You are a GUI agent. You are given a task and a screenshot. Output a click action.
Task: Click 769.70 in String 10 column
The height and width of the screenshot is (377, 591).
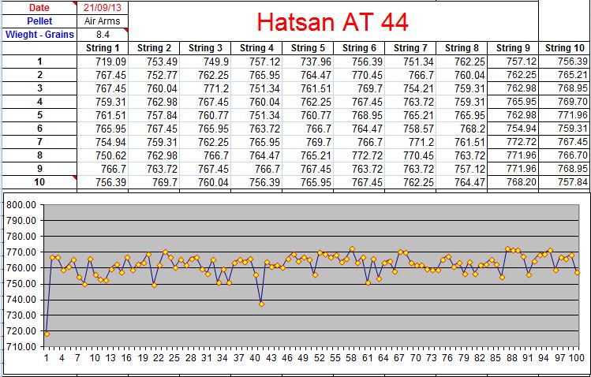tap(564, 101)
